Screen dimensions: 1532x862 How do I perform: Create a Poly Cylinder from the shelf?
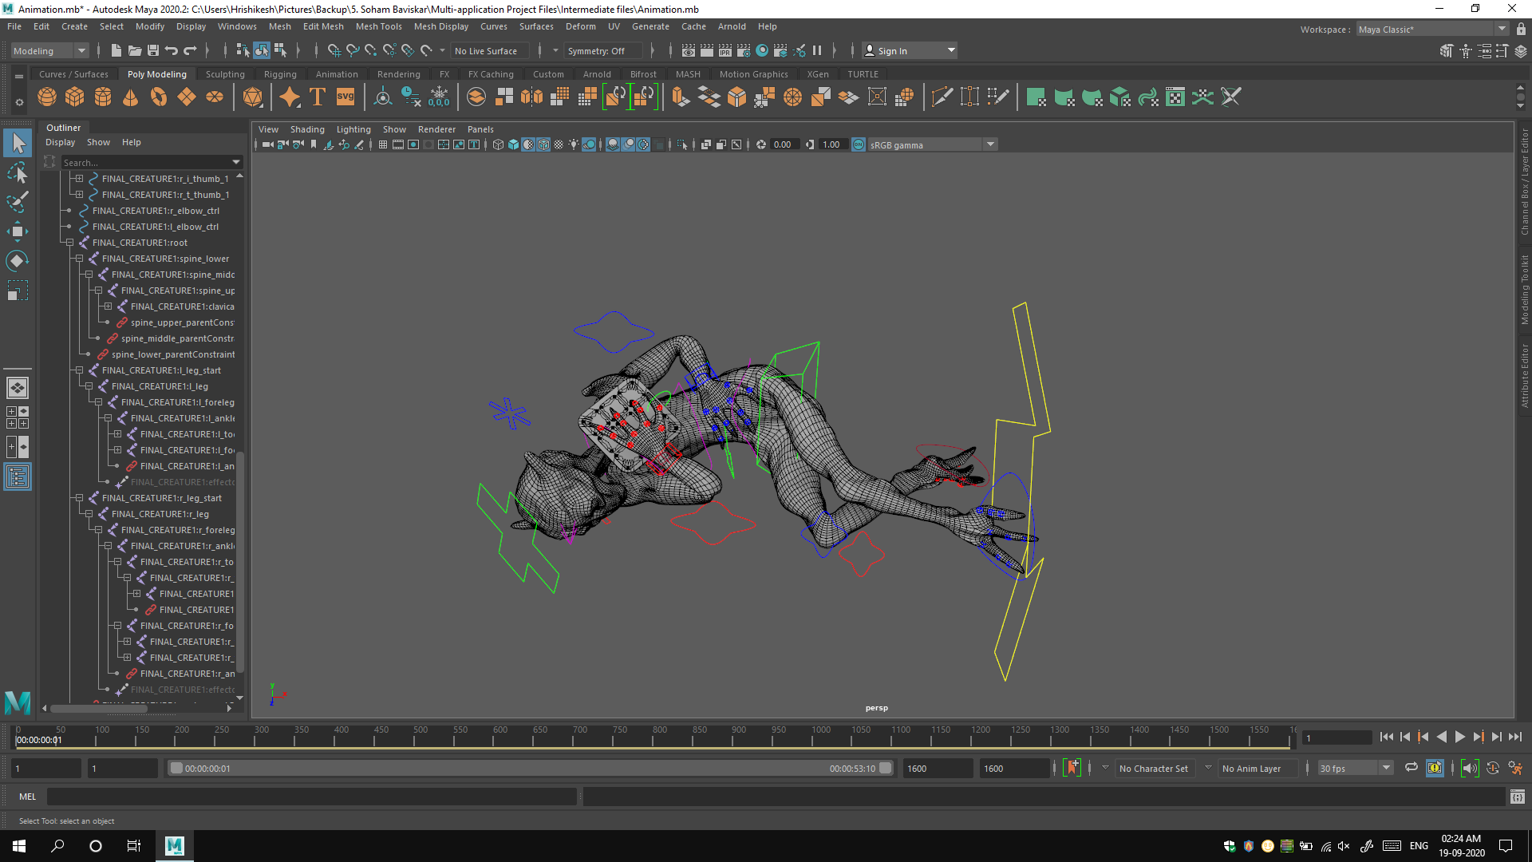point(103,97)
